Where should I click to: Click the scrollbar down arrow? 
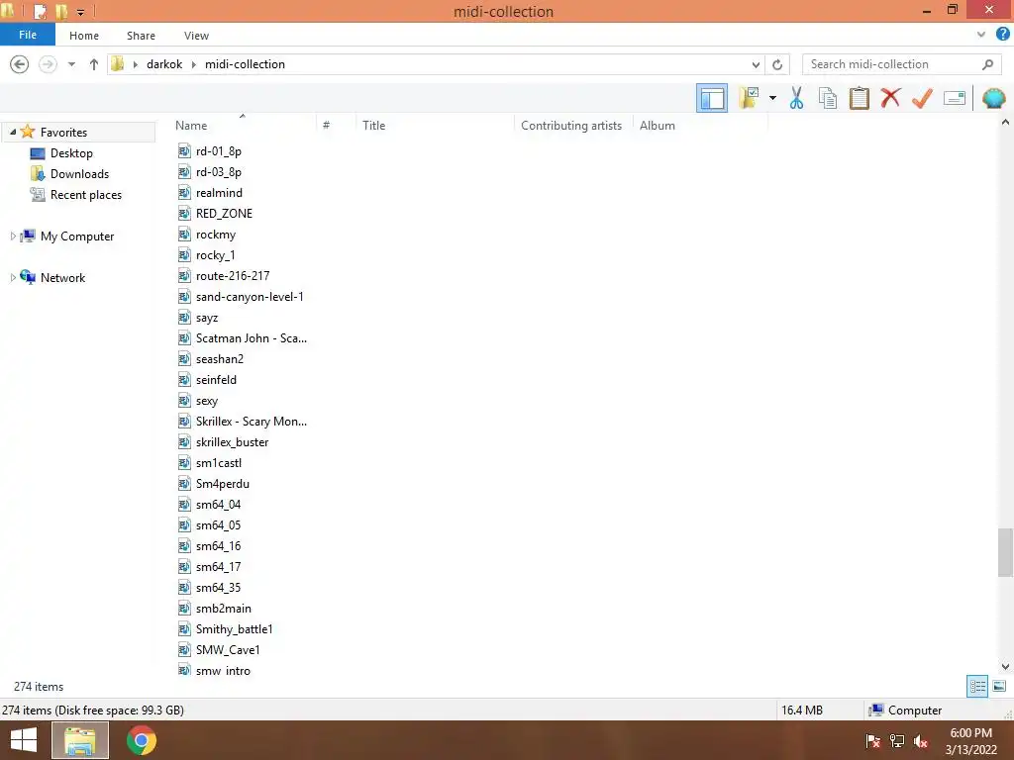pos(1005,666)
